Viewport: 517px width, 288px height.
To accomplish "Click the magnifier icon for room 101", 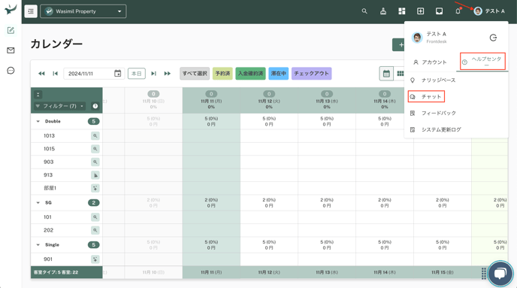I will click(x=95, y=217).
